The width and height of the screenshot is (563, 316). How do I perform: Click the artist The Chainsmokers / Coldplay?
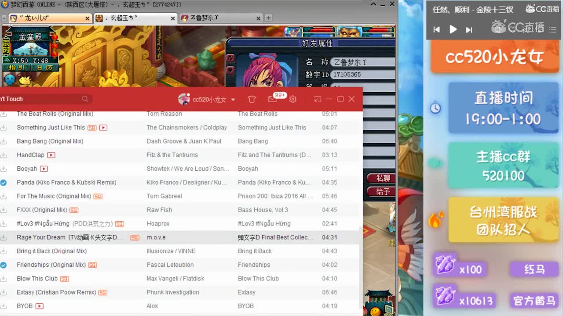click(186, 128)
